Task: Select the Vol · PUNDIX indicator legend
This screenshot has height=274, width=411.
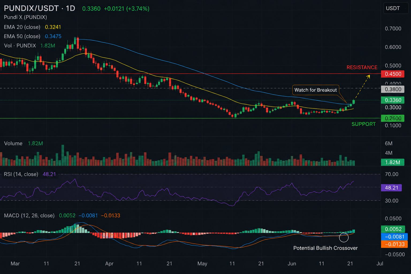Action: click(20, 45)
